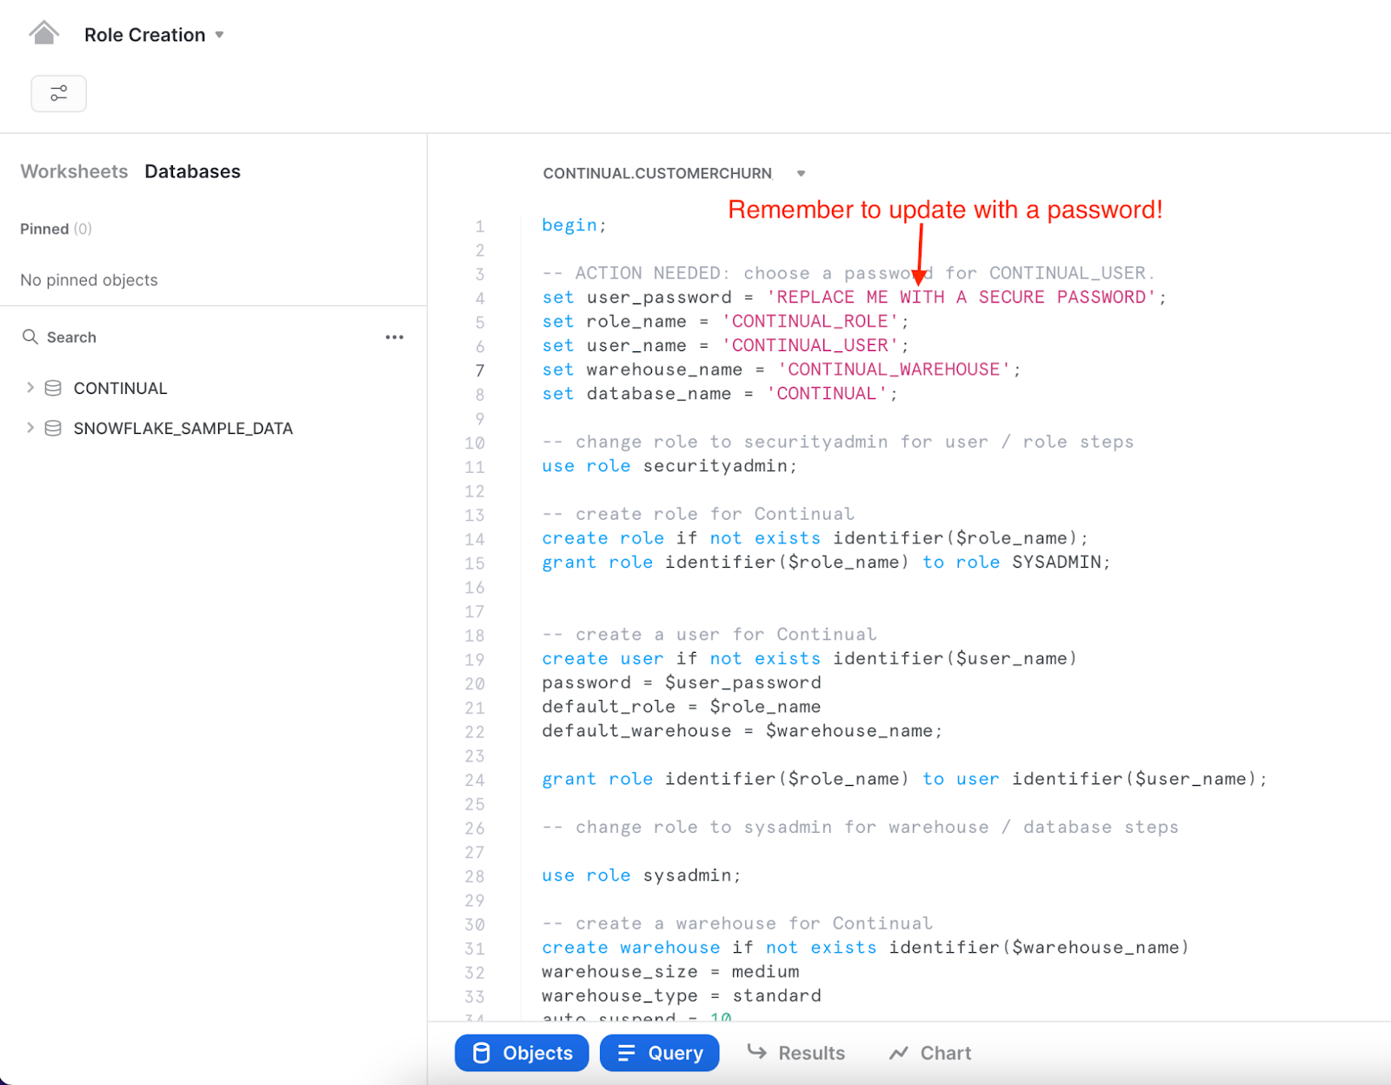1391x1085 pixels.
Task: Click the Results arrow icon
Action: pos(757,1053)
